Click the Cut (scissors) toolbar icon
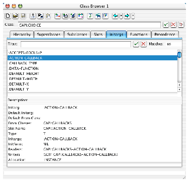 point(33,16)
